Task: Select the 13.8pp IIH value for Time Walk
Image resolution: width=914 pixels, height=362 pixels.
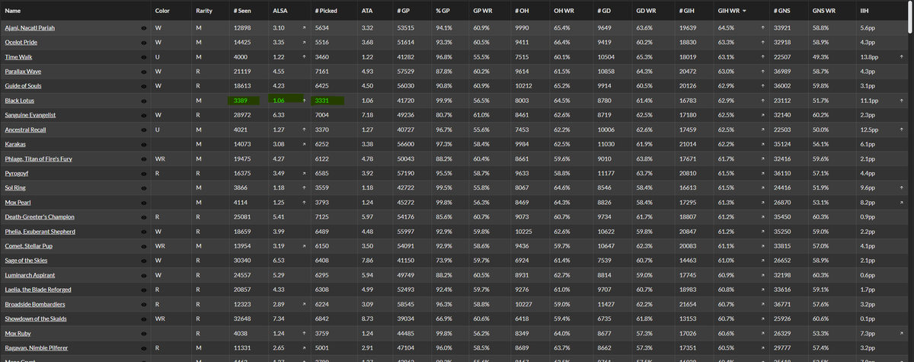Action: click(868, 57)
